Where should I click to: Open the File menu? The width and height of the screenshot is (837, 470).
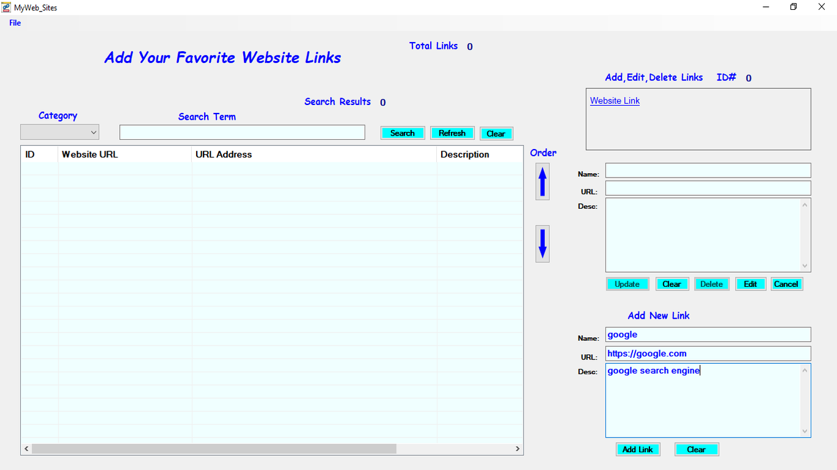point(15,23)
